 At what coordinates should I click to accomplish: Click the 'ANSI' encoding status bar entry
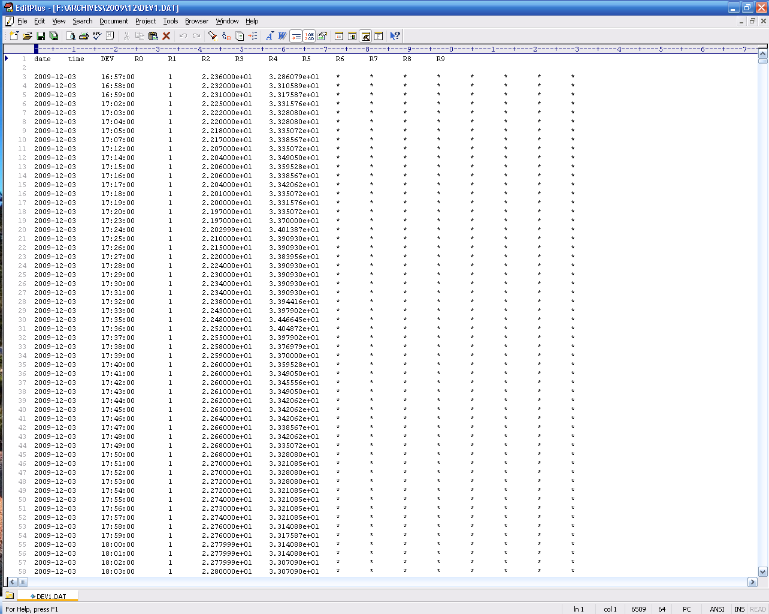tap(717, 609)
